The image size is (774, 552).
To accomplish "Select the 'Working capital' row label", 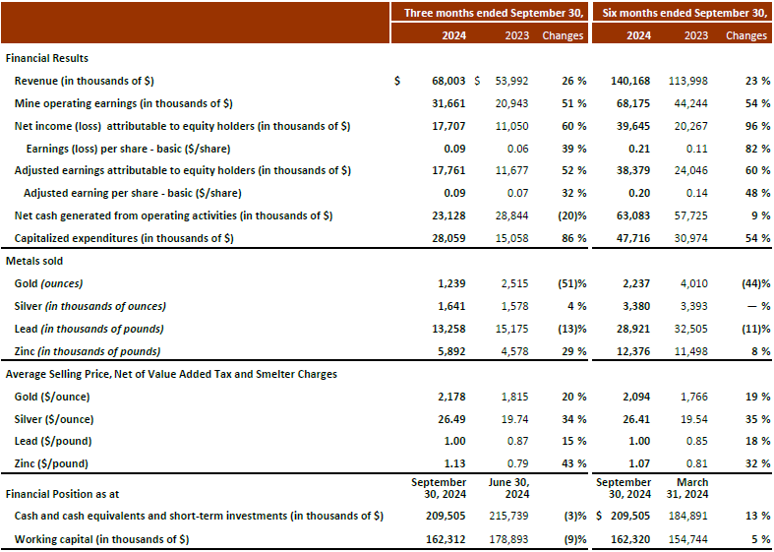I will click(x=102, y=539).
